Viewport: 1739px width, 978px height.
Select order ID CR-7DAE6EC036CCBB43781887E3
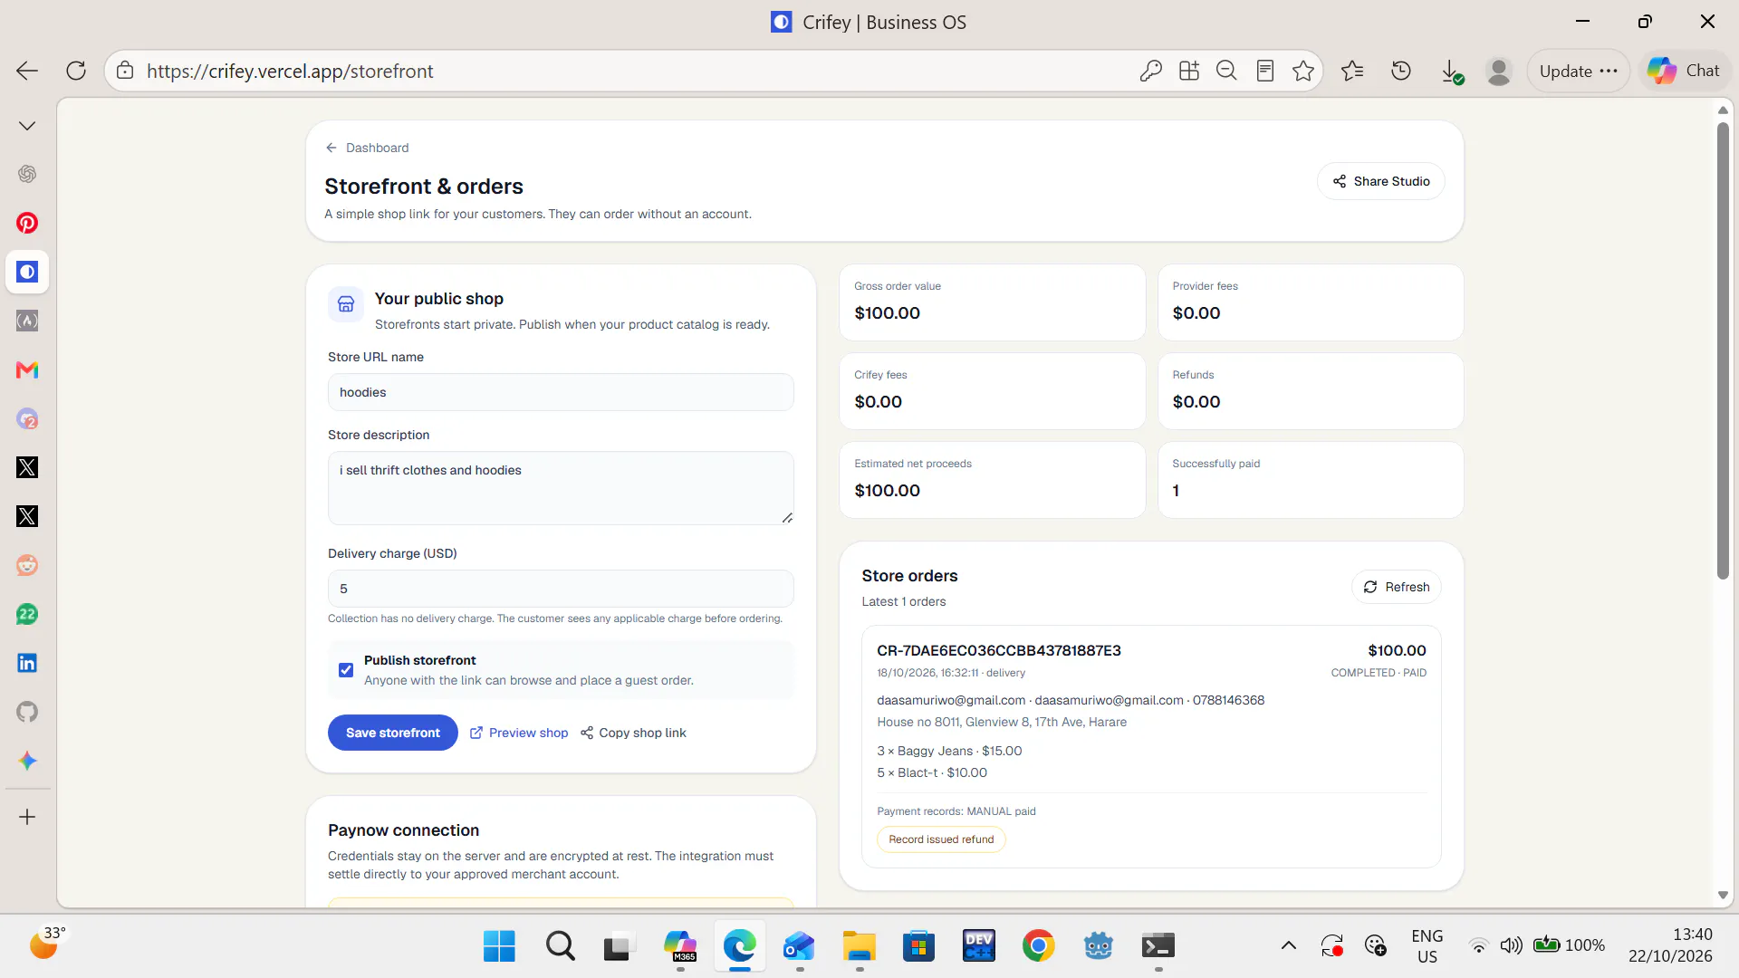999,650
